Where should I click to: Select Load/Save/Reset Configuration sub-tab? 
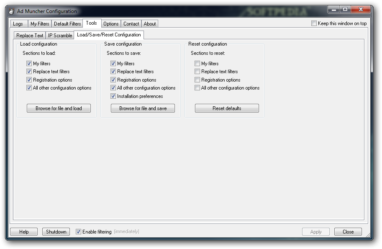[109, 35]
